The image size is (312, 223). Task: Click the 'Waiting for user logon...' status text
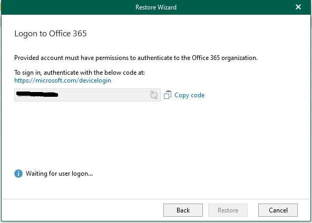60,174
